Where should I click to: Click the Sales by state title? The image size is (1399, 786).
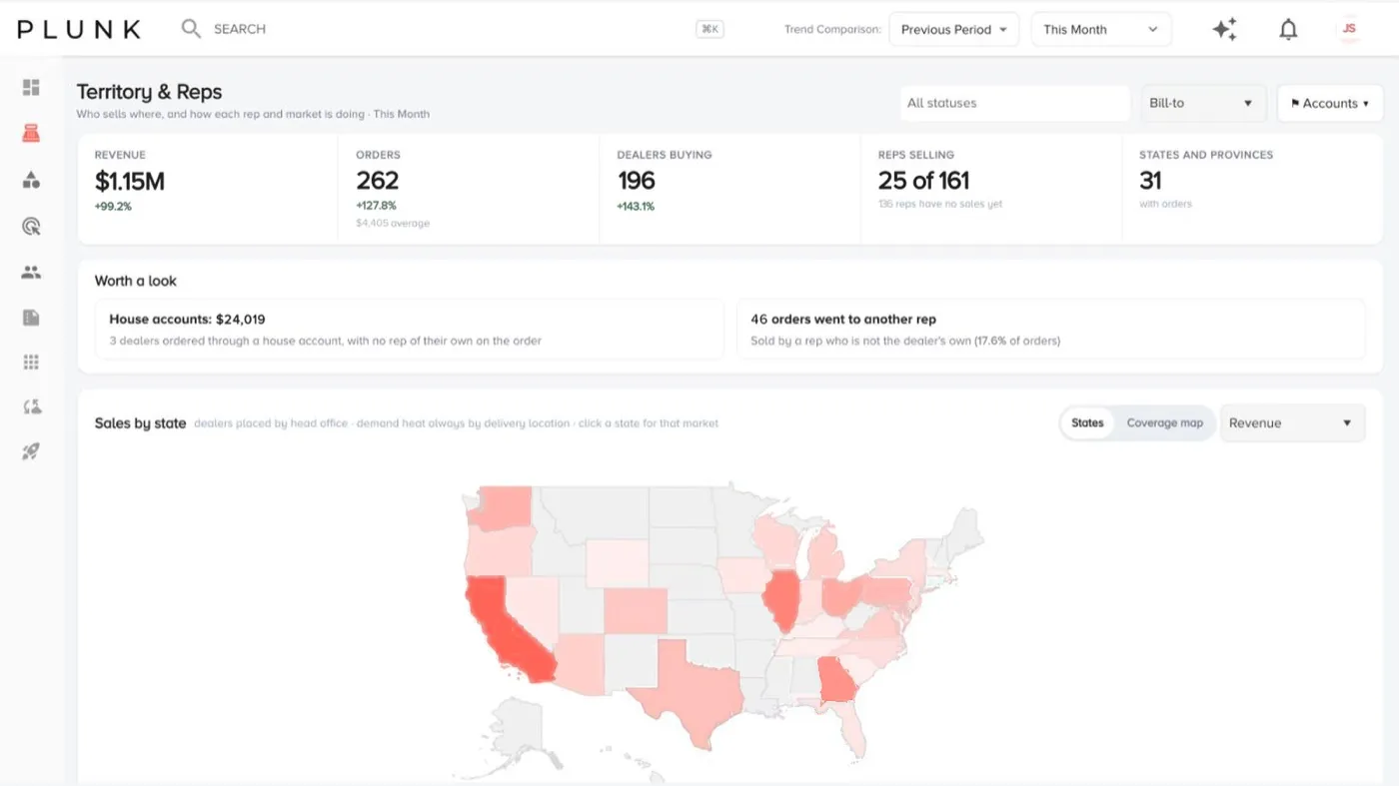[141, 423]
